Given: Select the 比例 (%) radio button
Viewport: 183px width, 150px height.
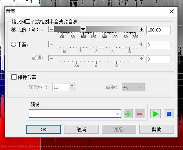Looking at the screenshot, I should click(x=14, y=30).
